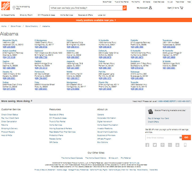Expand the Shop by Room menu
This screenshot has height=173, width=192.
pyautogui.click(x=26, y=15)
